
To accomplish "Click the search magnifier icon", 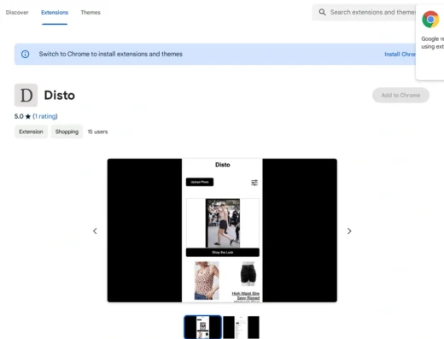I will [322, 12].
